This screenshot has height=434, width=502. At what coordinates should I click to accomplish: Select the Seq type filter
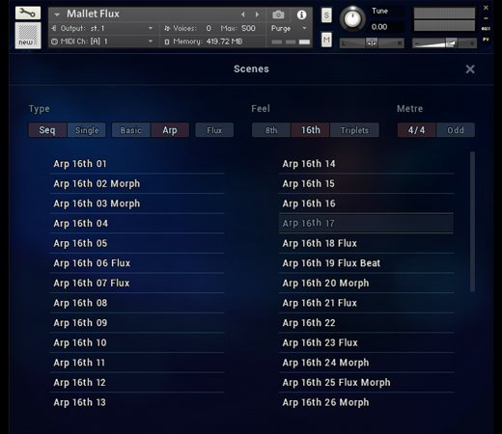(x=47, y=130)
